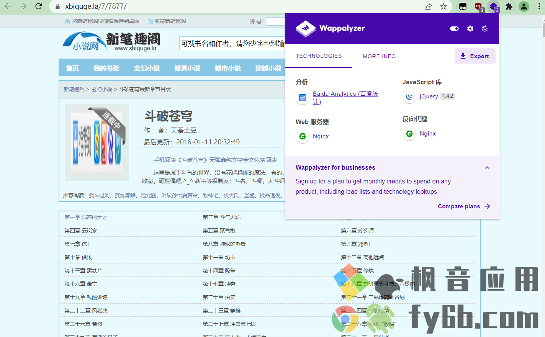Open the 我的书架 navigation item
The width and height of the screenshot is (545, 337).
[x=106, y=68]
